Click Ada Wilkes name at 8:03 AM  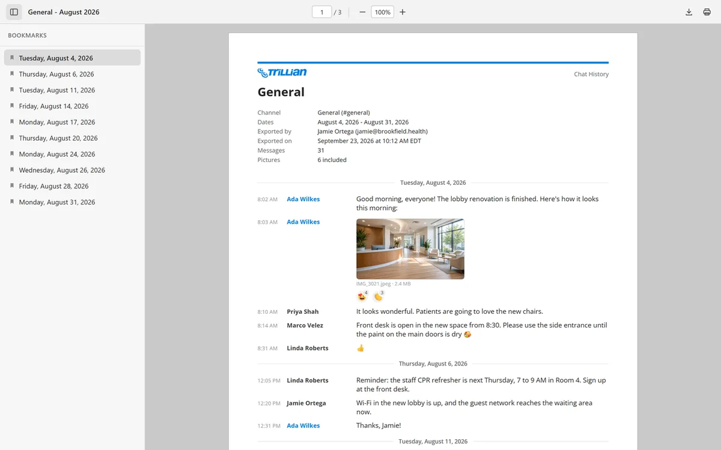point(303,222)
